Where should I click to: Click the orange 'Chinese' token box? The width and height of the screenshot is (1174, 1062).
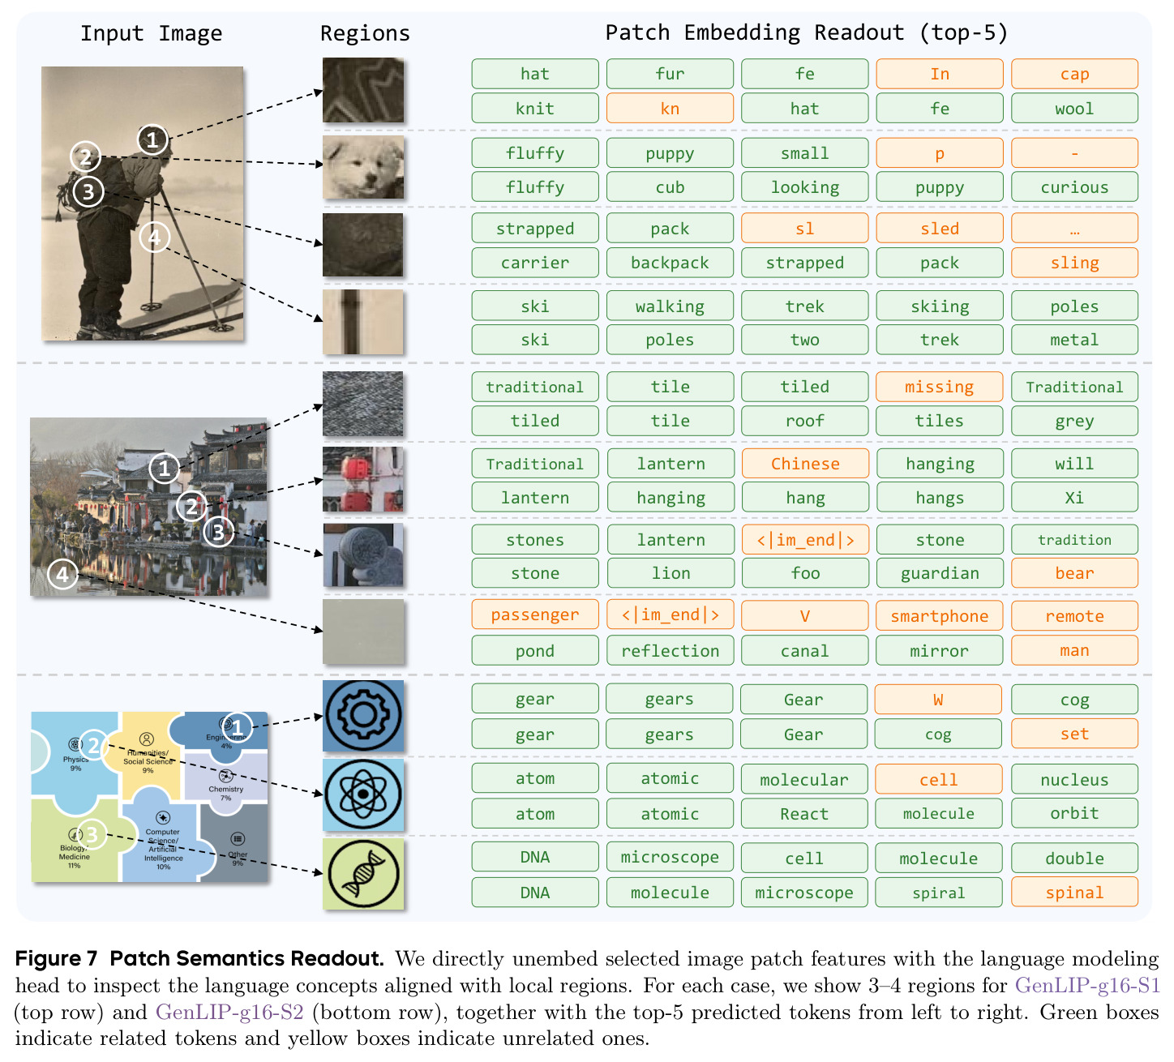805,464
